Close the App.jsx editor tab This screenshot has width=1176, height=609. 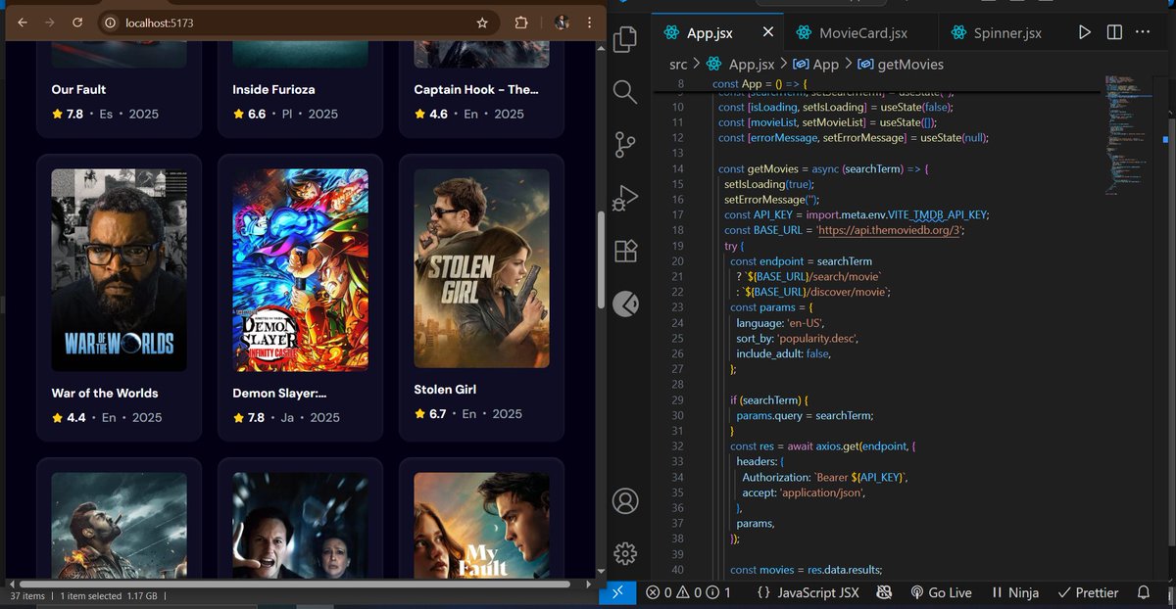coord(768,32)
